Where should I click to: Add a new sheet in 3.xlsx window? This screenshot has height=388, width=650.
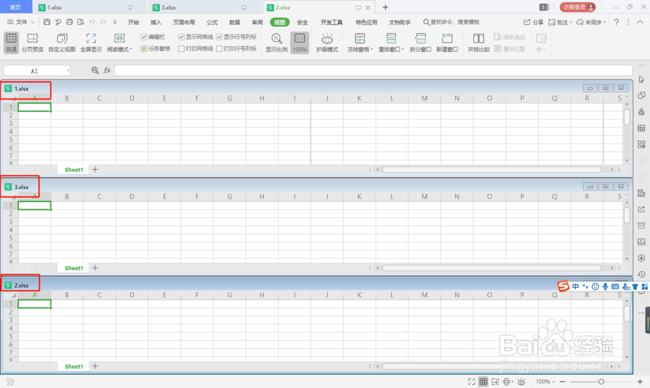click(x=95, y=268)
